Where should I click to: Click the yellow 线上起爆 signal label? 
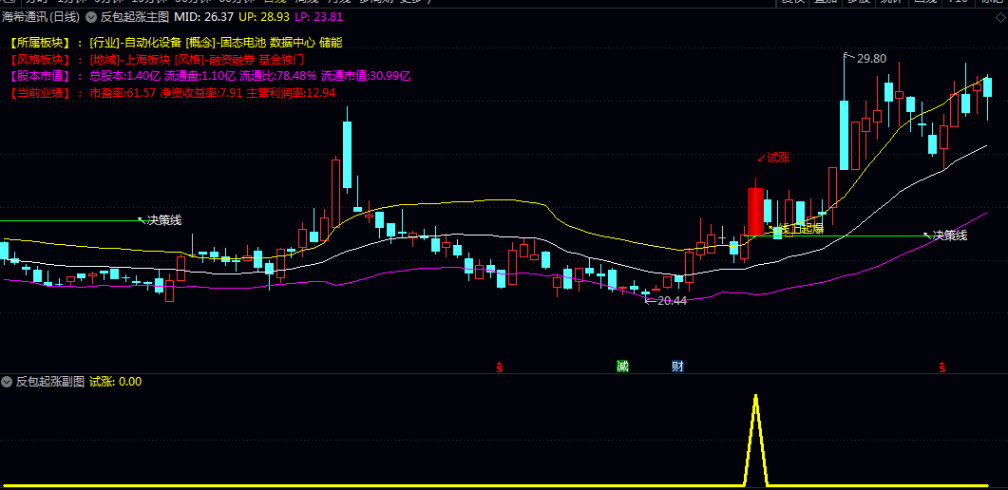tap(801, 229)
